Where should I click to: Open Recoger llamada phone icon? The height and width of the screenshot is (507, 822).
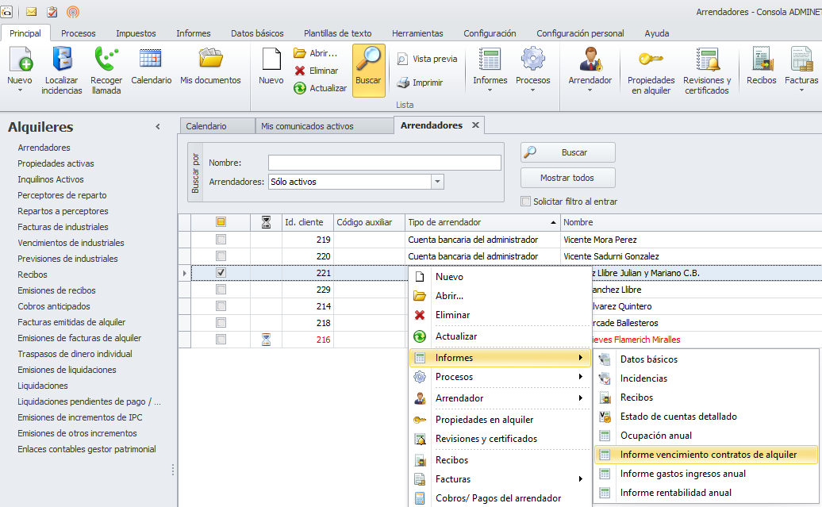pyautogui.click(x=106, y=70)
